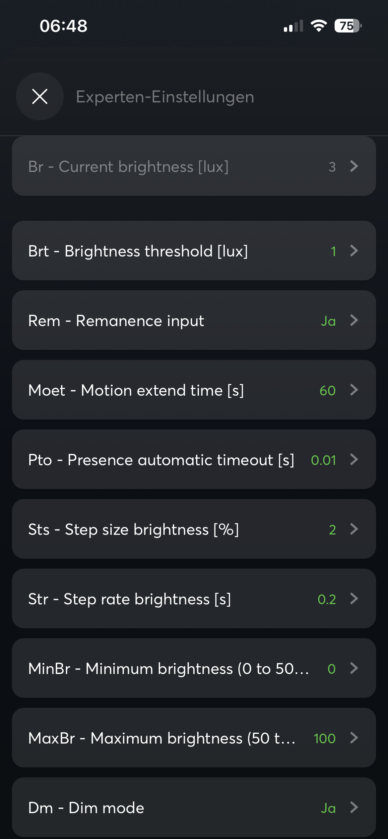This screenshot has width=388, height=839.
Task: Tap chevron next to Current brightness
Action: pos(354,166)
